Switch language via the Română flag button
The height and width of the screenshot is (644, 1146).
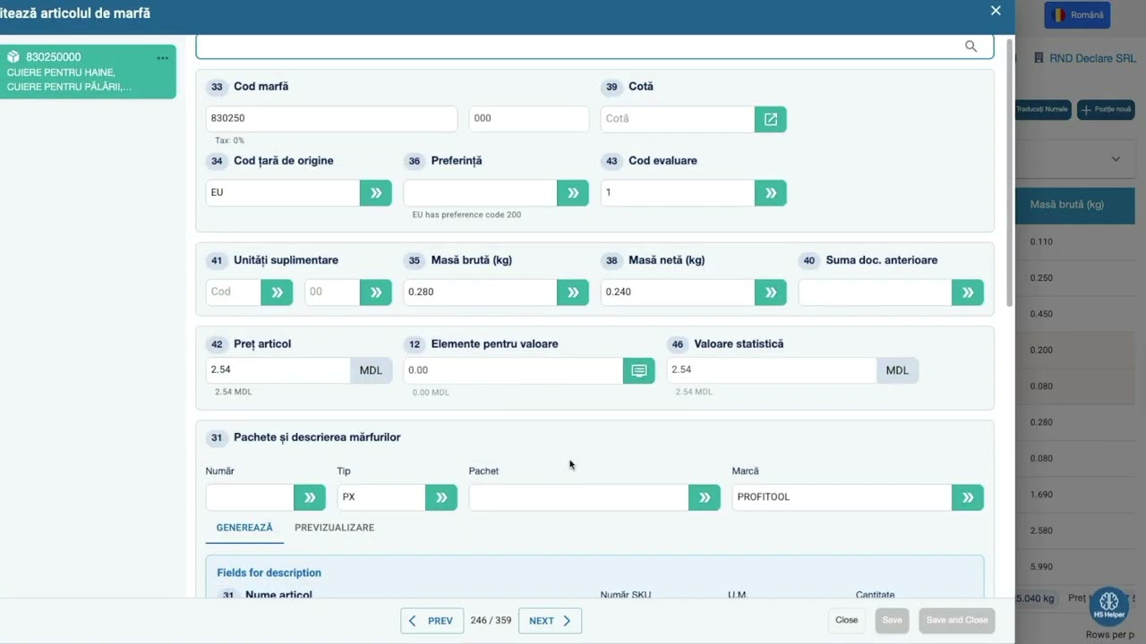(x=1077, y=15)
